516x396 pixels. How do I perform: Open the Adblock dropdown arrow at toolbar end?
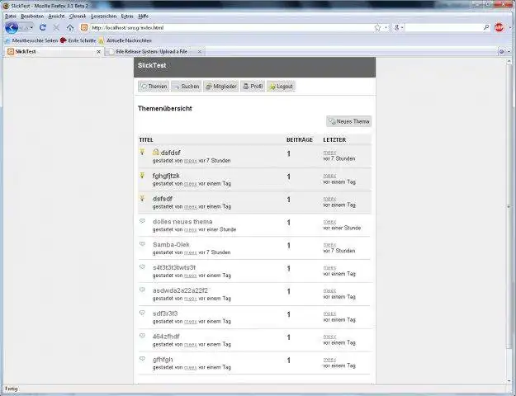pyautogui.click(x=510, y=28)
